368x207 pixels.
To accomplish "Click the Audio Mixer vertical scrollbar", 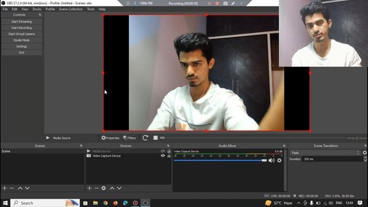I will pyautogui.click(x=285, y=170).
